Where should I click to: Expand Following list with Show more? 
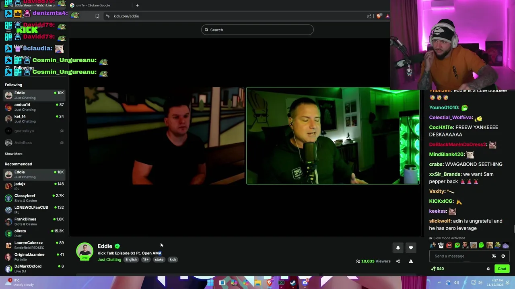(x=13, y=154)
